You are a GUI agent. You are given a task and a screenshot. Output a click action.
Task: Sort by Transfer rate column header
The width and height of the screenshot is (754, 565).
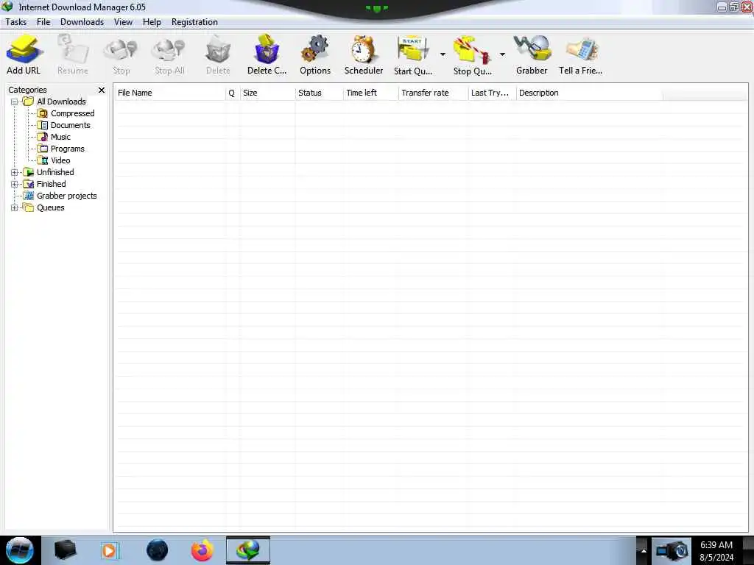tap(433, 93)
